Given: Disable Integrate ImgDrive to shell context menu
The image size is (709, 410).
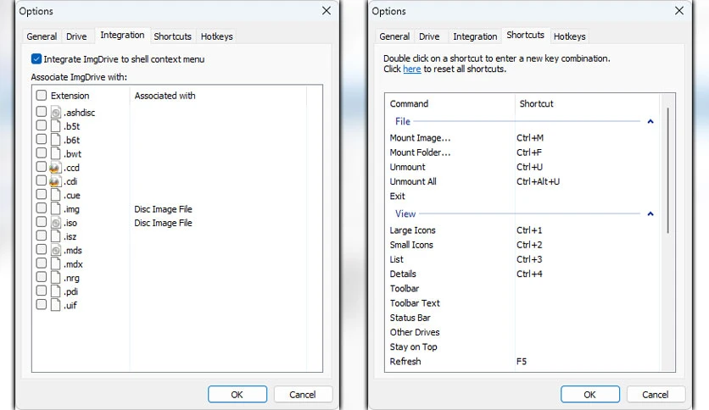Looking at the screenshot, I should coord(36,58).
